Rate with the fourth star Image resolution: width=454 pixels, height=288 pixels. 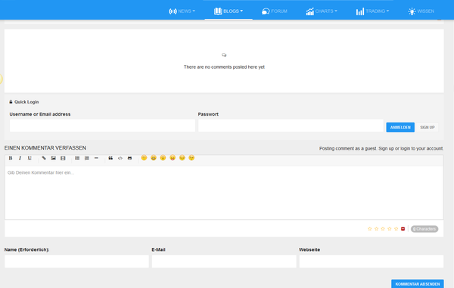(390, 229)
